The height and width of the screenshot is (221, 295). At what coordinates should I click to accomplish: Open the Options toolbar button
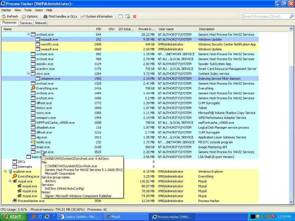[x=30, y=16]
